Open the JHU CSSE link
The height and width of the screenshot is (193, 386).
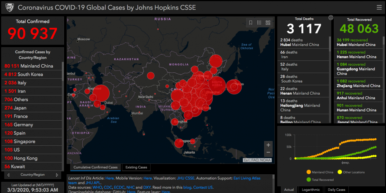pyautogui.click(x=186, y=178)
